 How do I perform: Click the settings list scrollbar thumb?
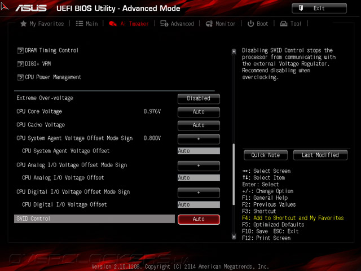(234, 174)
